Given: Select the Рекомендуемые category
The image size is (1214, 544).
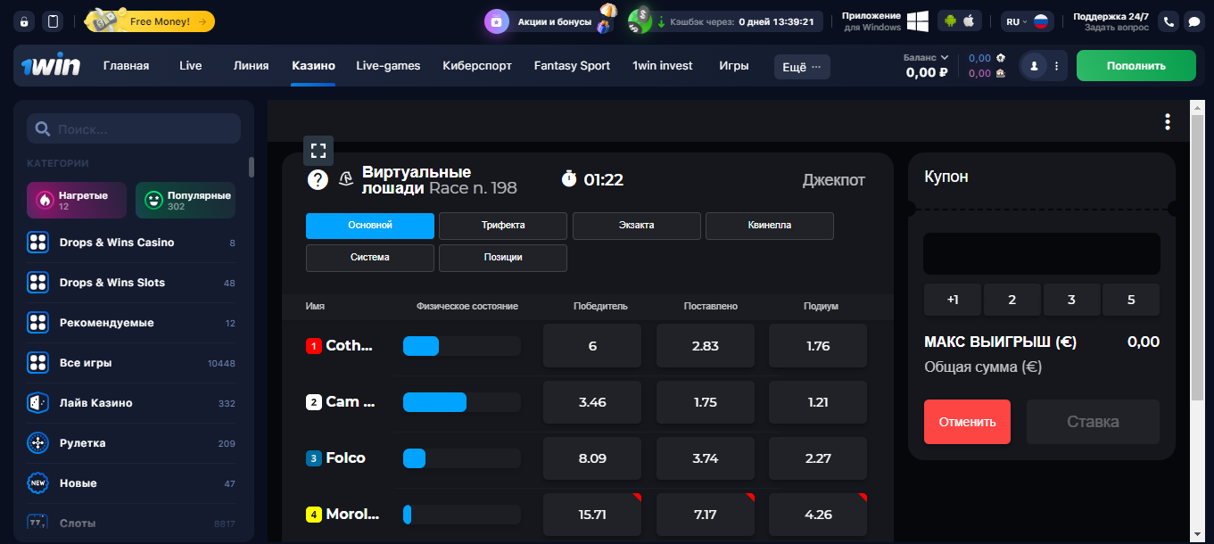Looking at the screenshot, I should tap(131, 323).
